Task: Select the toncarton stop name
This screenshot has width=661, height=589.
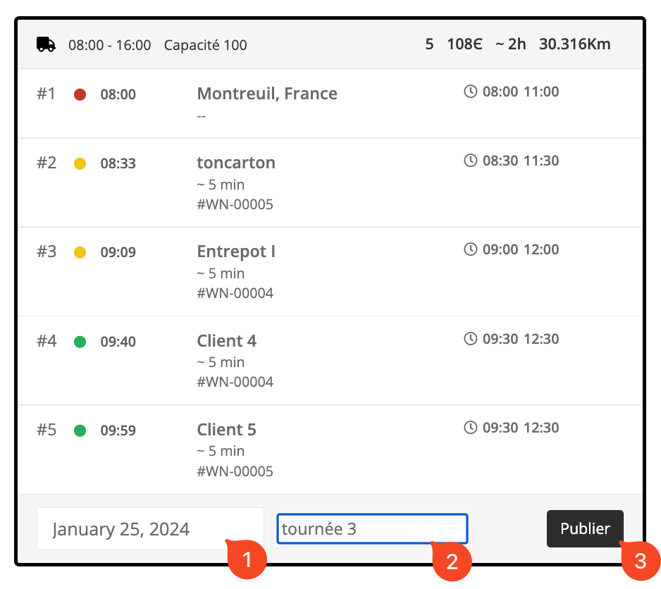Action: [236, 163]
